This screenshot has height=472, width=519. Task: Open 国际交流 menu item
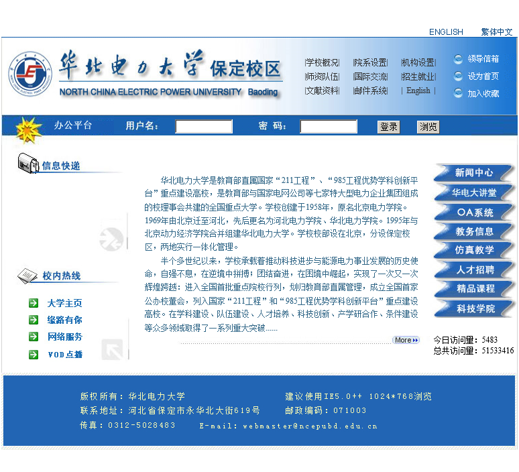[x=370, y=77]
